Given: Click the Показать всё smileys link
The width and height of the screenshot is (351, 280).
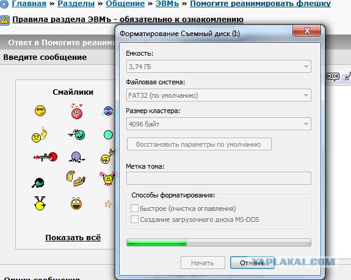Looking at the screenshot, I should 73,237.
